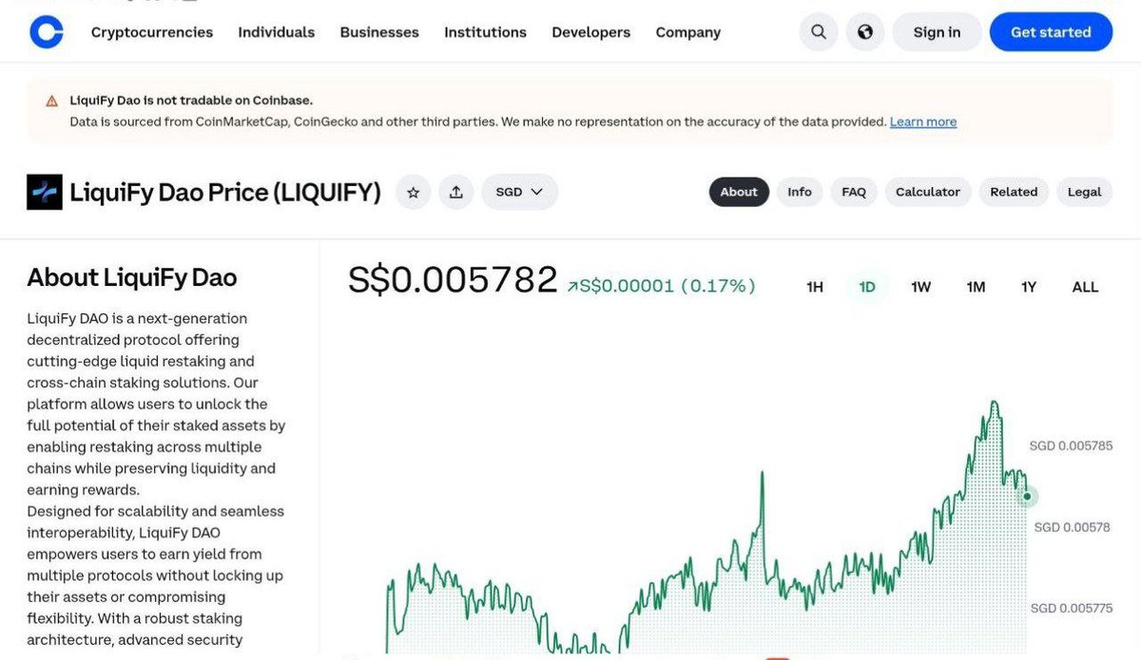Click the share upload icon
1141x660 pixels.
[x=456, y=192]
